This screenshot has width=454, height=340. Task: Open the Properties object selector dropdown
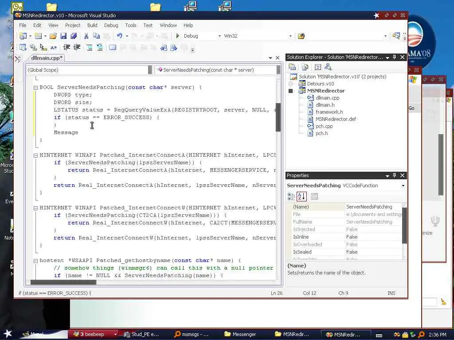point(403,185)
